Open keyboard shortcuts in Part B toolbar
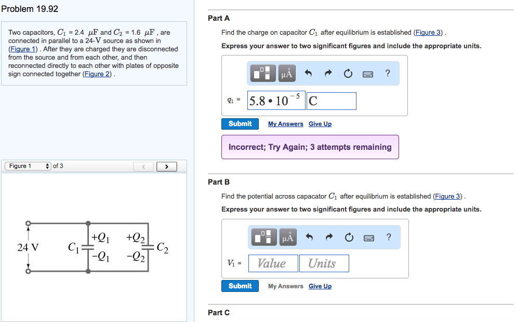 (369, 238)
